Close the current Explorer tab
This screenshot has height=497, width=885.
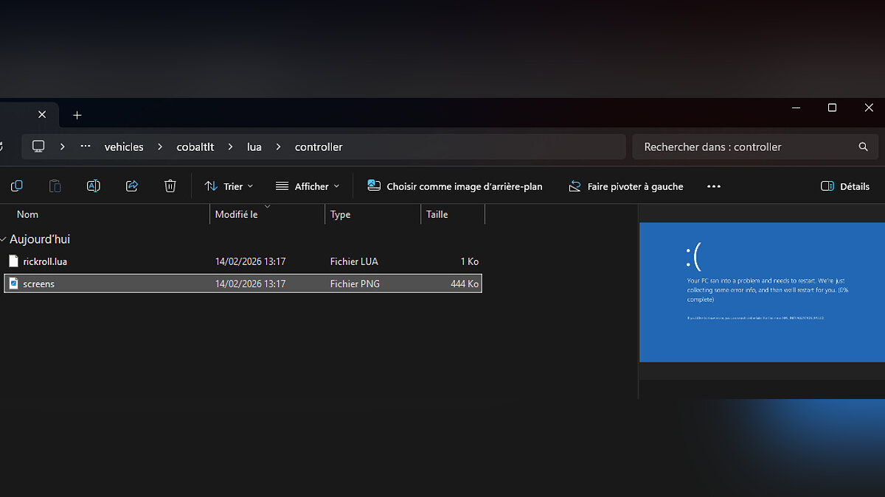(x=42, y=115)
